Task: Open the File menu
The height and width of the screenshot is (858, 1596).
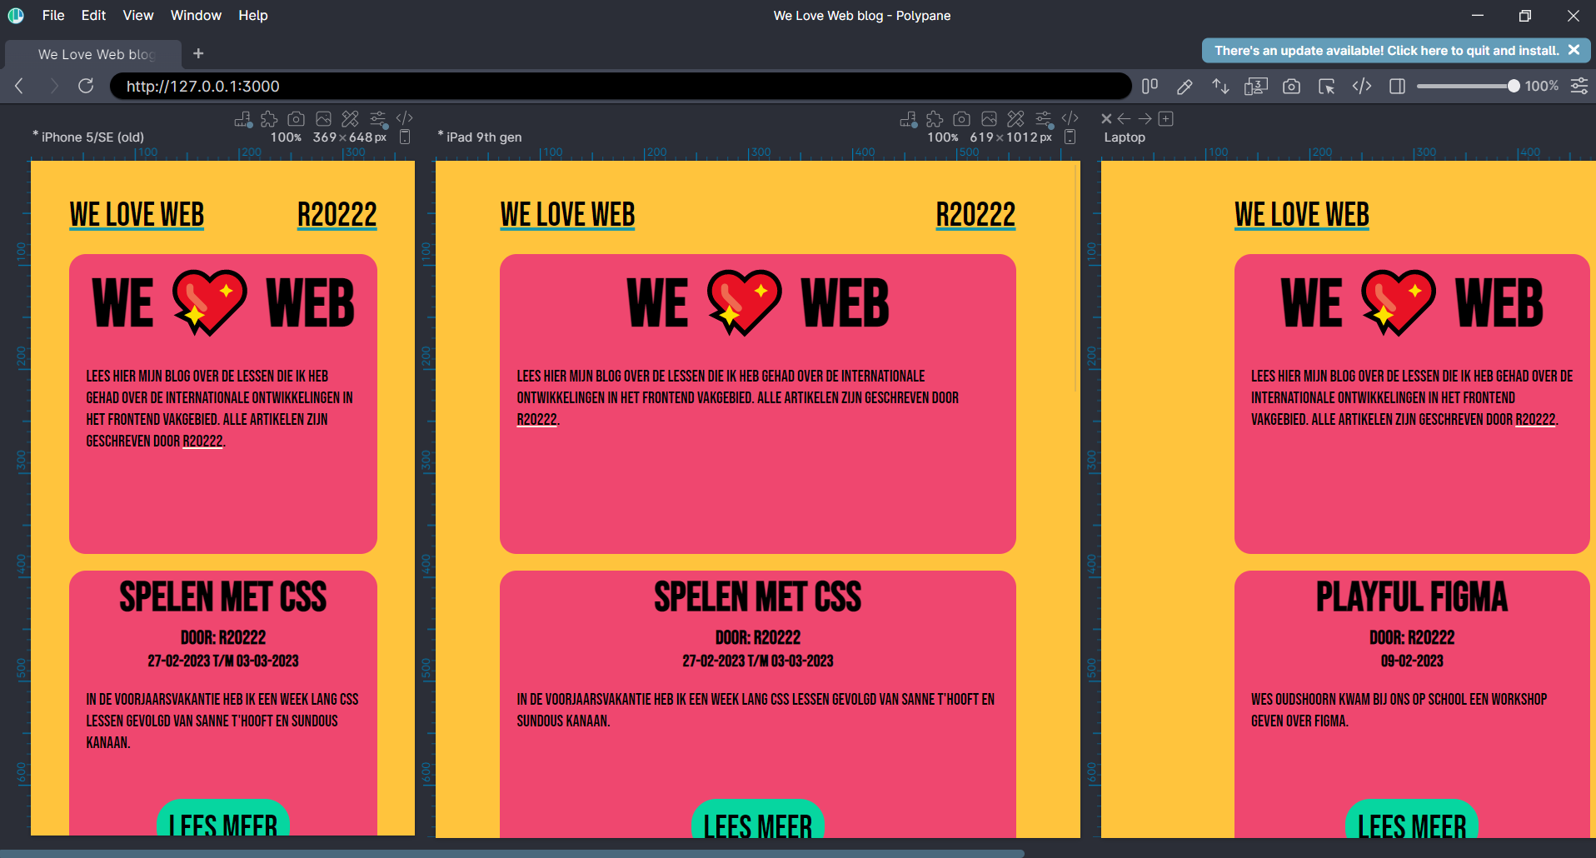Action: click(53, 15)
